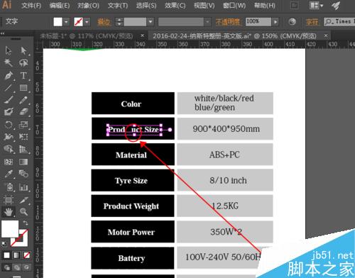Open the variable width profile dropdown
Viewport: 355px width, 278px height.
207,22
